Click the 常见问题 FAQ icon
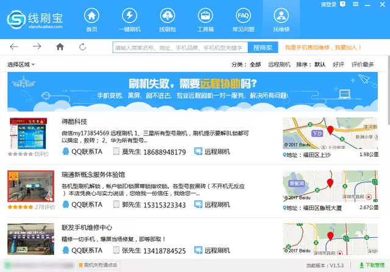This screenshot has height=272, width=390. click(x=243, y=20)
